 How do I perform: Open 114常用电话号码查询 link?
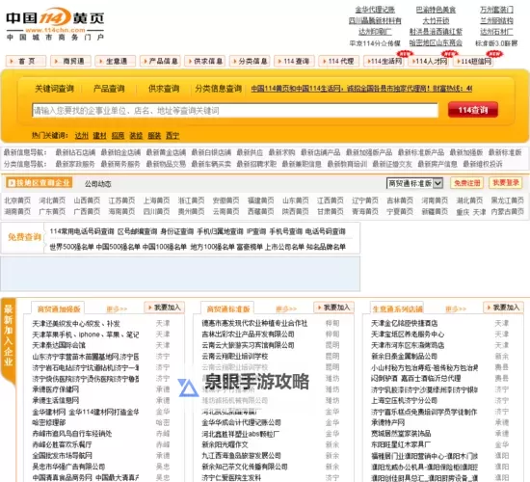(x=82, y=231)
